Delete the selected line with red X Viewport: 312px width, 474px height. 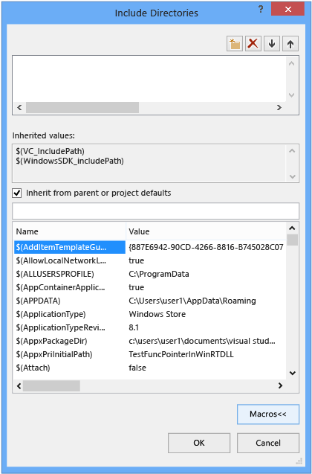(253, 44)
